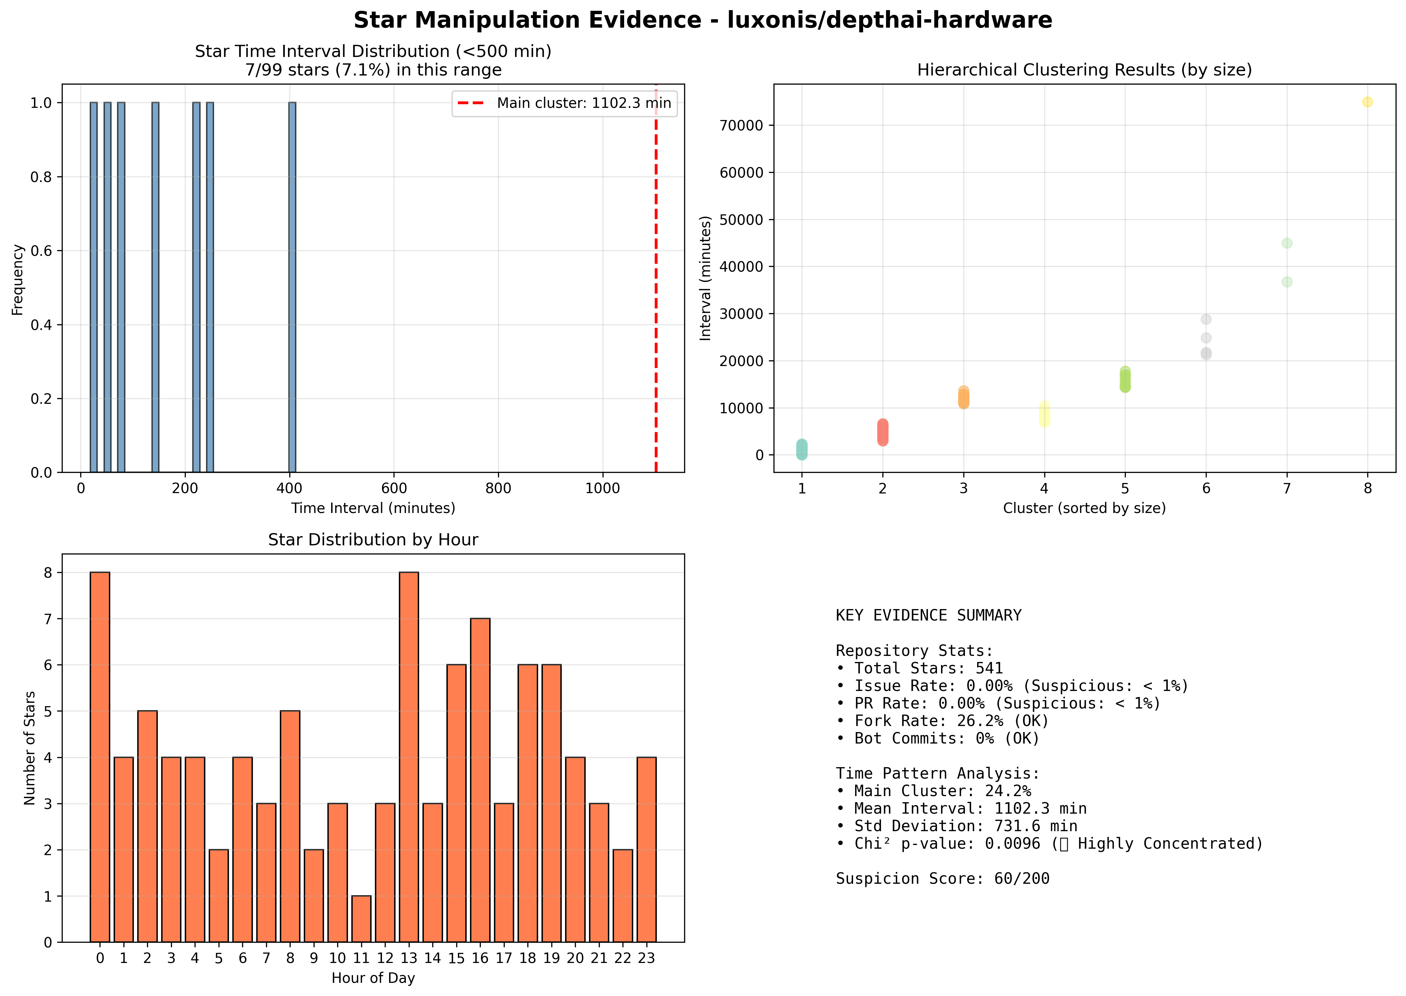Click the 'Hierarchical Clustering Results (by size)' title
This screenshot has height=996, width=1406.
tap(1084, 70)
